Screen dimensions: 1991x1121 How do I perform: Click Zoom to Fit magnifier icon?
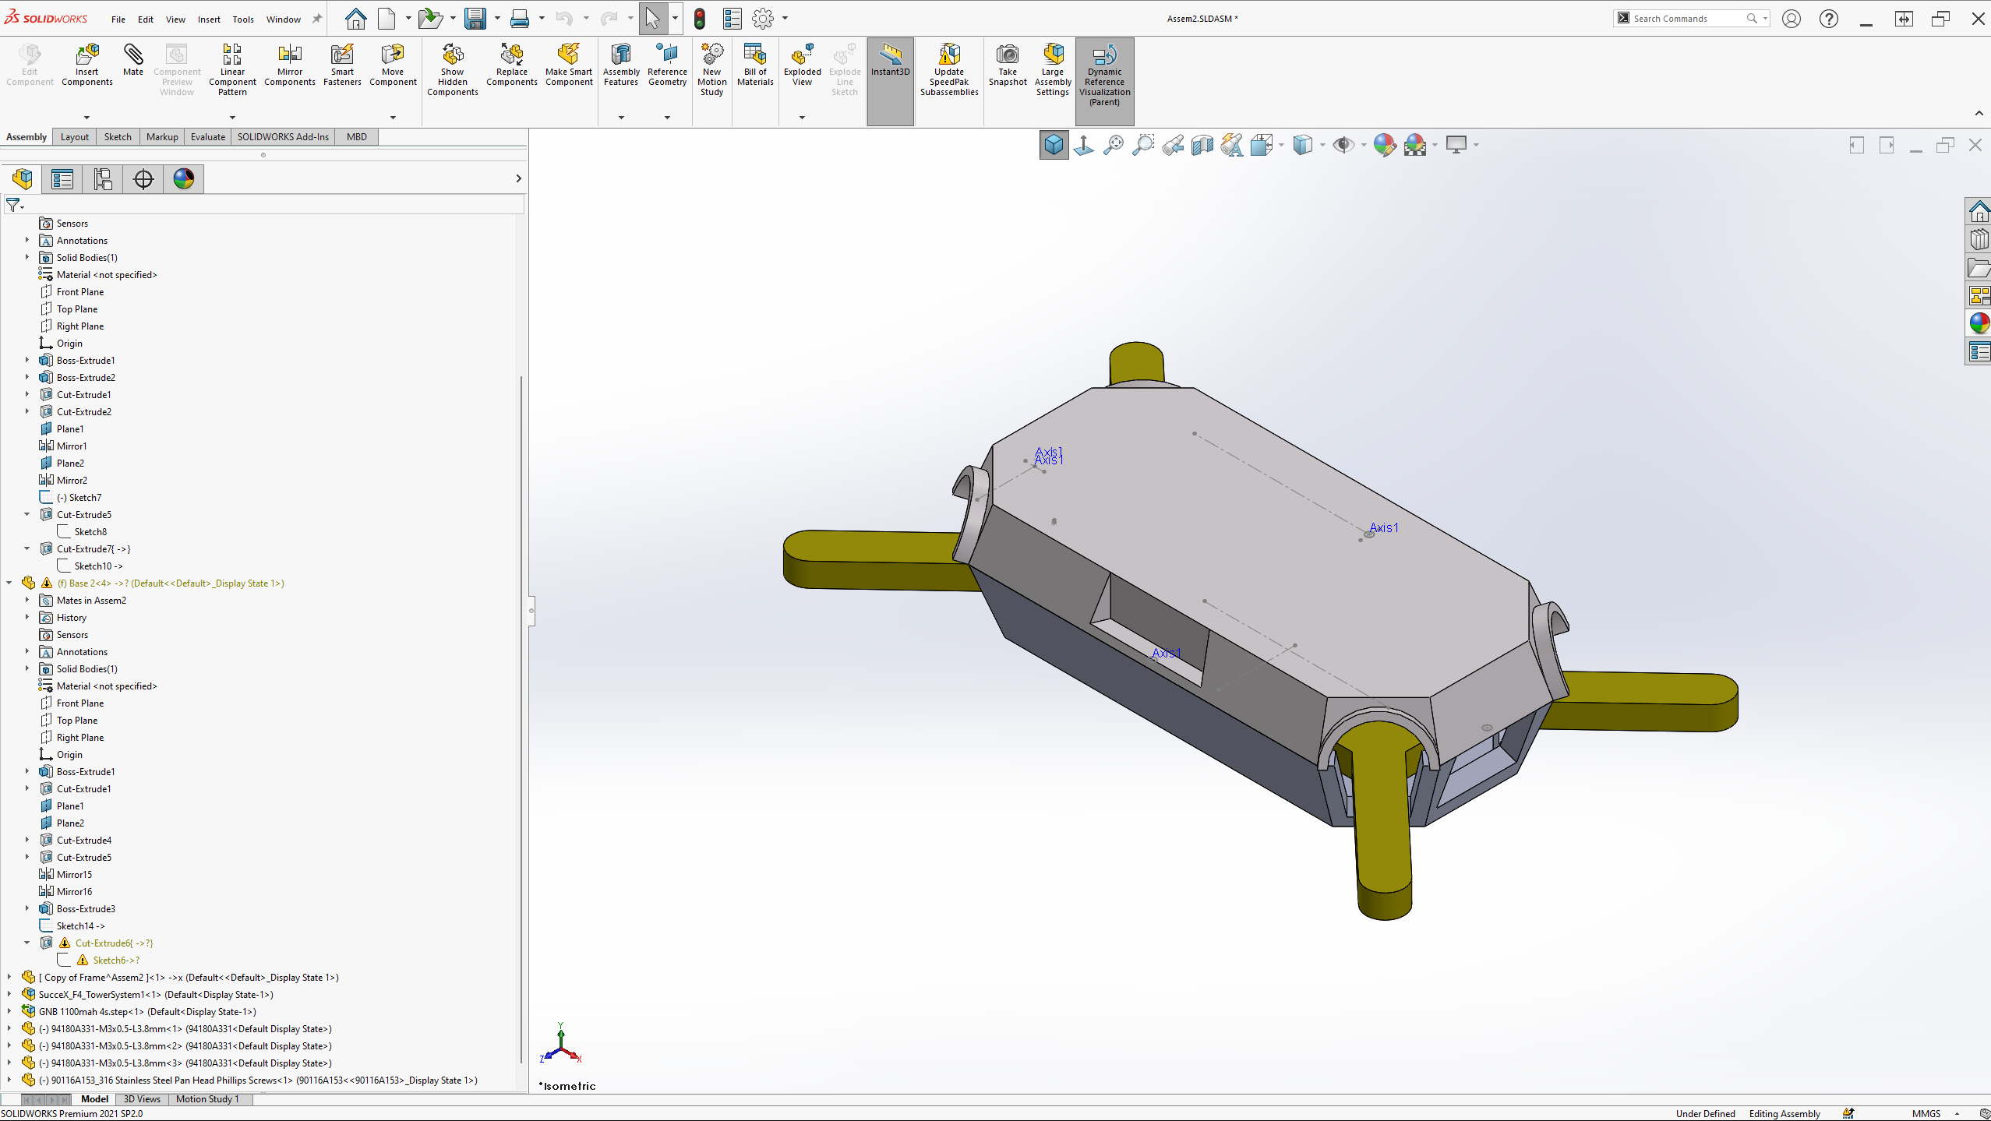[1114, 145]
